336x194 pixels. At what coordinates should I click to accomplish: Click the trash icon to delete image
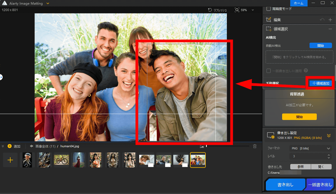255,146
